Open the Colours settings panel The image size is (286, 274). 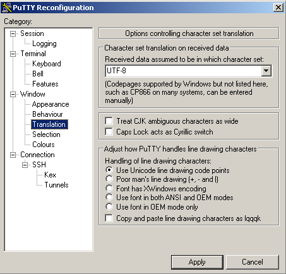click(x=44, y=145)
